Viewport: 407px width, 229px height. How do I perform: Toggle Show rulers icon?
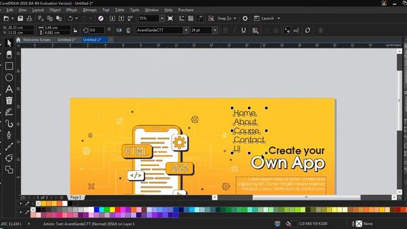click(x=182, y=18)
